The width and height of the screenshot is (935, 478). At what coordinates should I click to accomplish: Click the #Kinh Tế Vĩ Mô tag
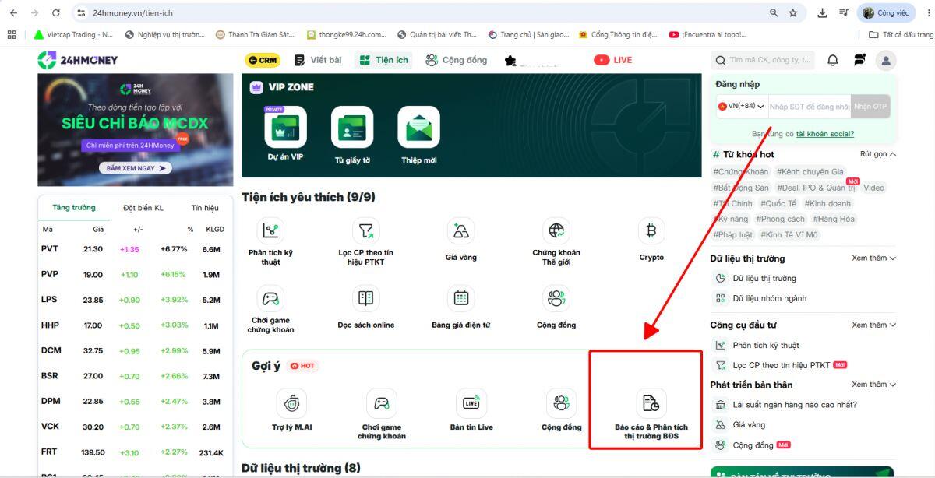(x=789, y=234)
